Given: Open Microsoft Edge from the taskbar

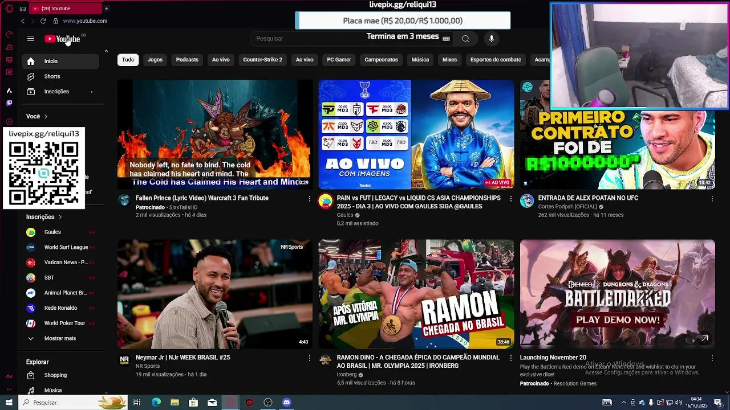Looking at the screenshot, I should pyautogui.click(x=156, y=403).
